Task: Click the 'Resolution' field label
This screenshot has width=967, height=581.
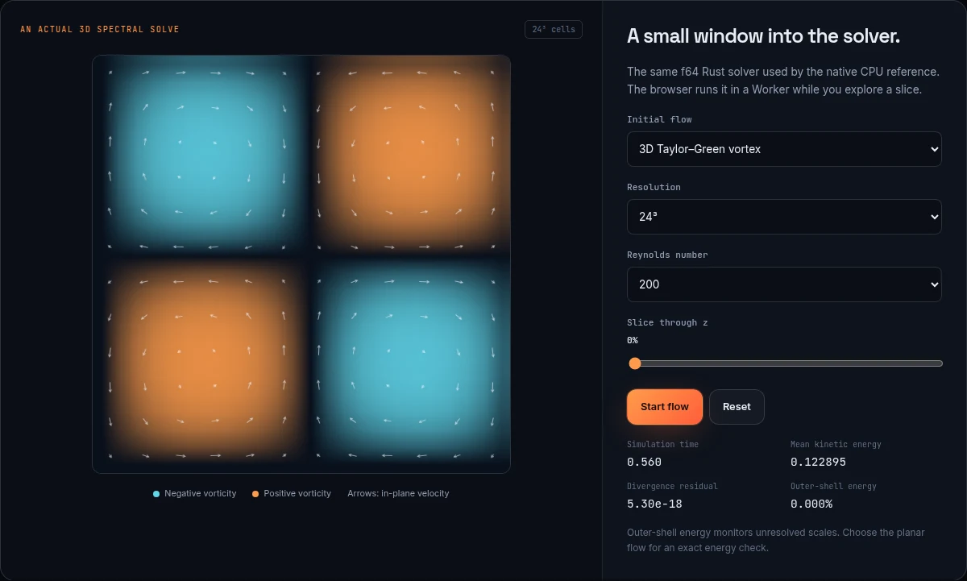Action: coord(654,187)
